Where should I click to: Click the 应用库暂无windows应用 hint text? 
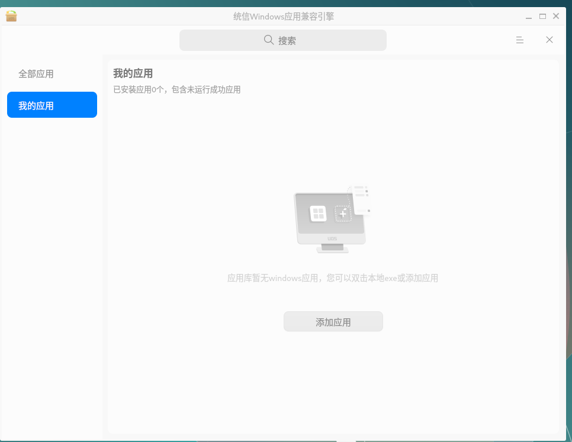click(x=333, y=278)
